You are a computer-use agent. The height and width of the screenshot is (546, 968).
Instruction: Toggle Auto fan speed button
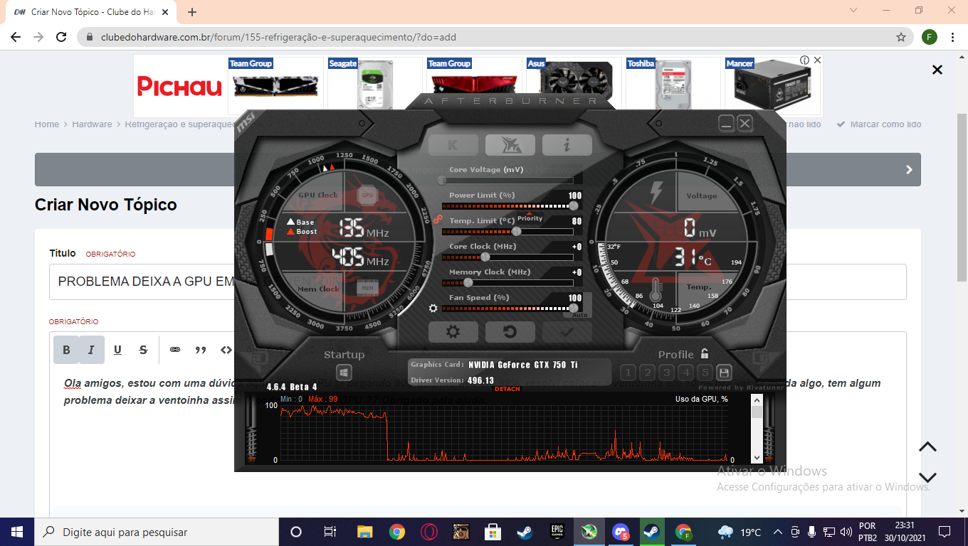click(580, 314)
